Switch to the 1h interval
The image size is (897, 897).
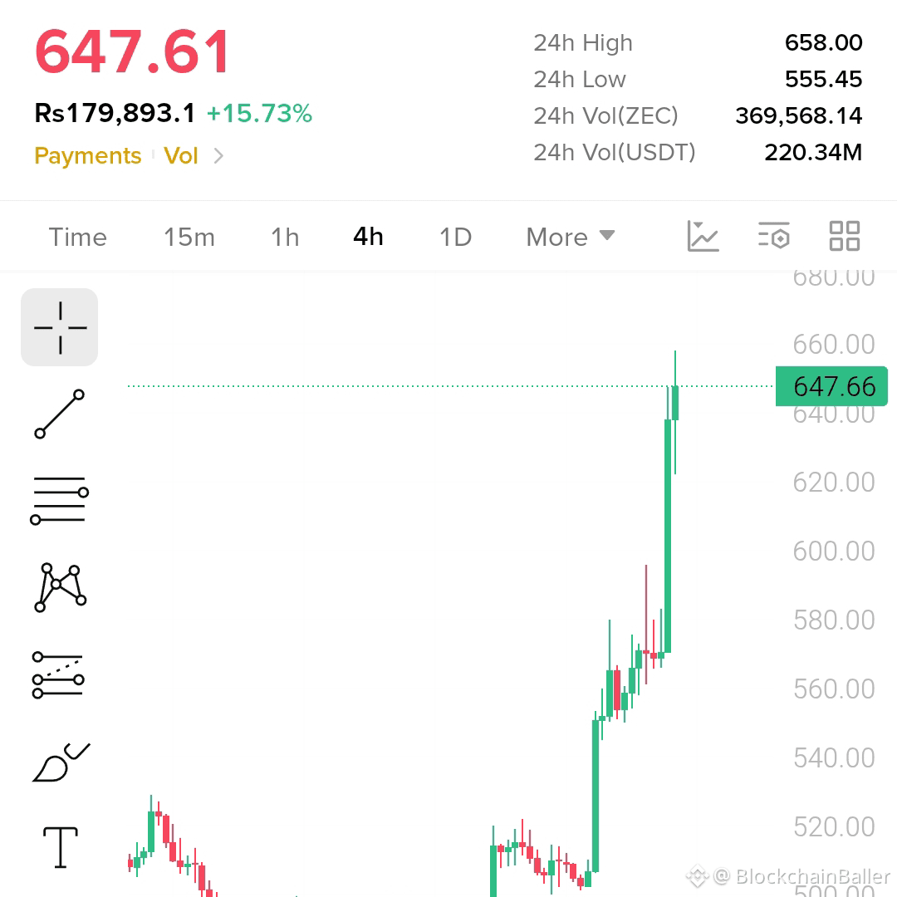tap(285, 237)
